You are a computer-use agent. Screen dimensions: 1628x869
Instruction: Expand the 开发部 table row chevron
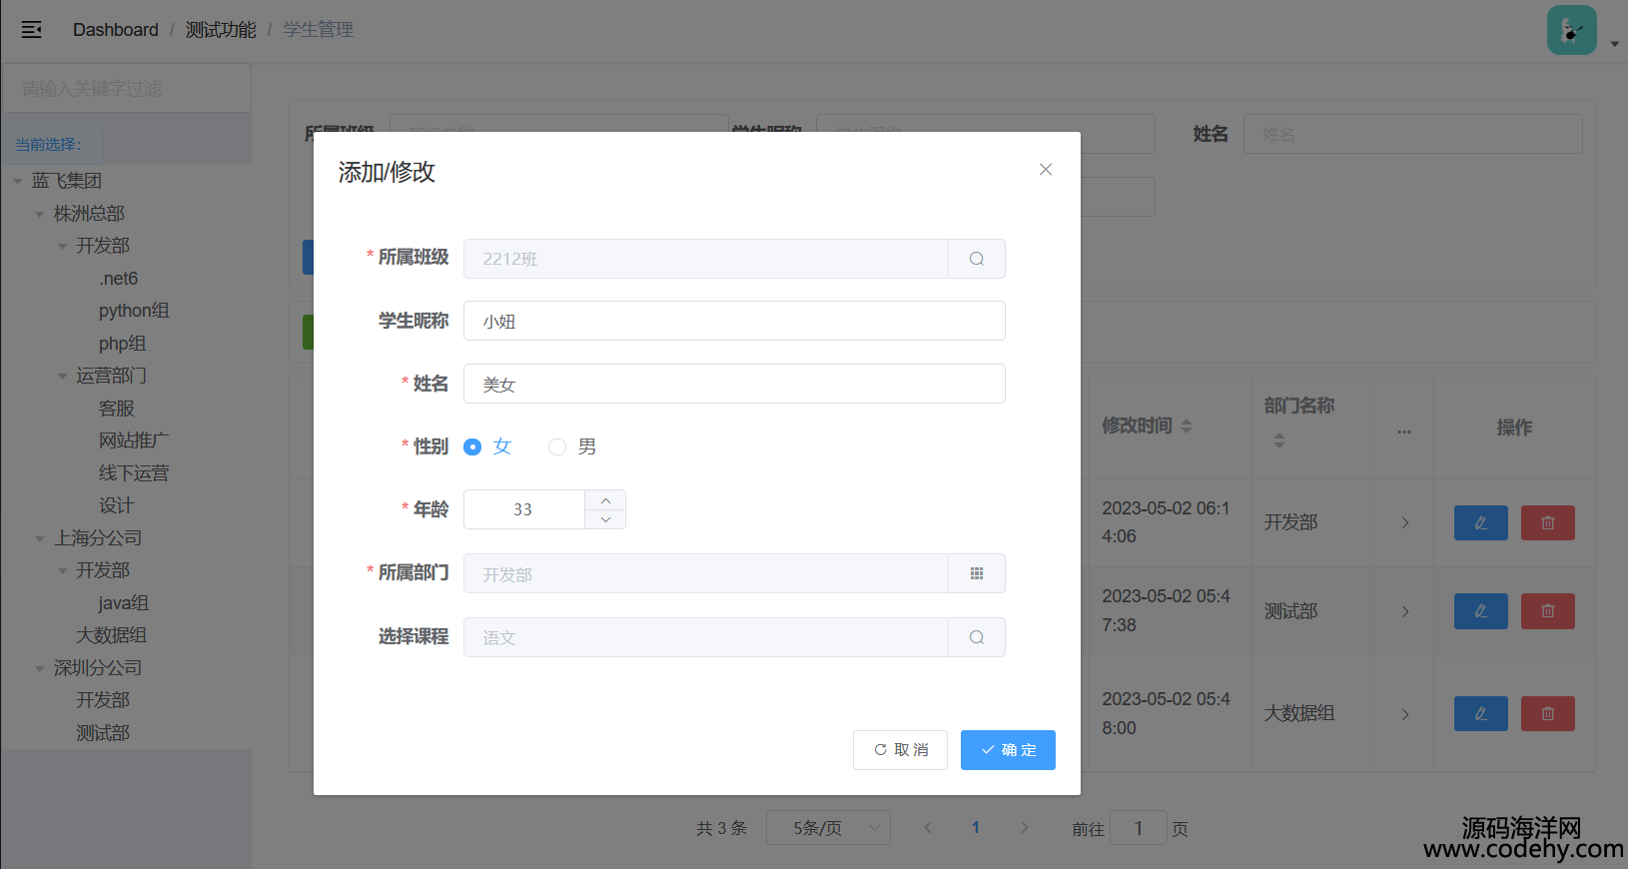point(1405,522)
